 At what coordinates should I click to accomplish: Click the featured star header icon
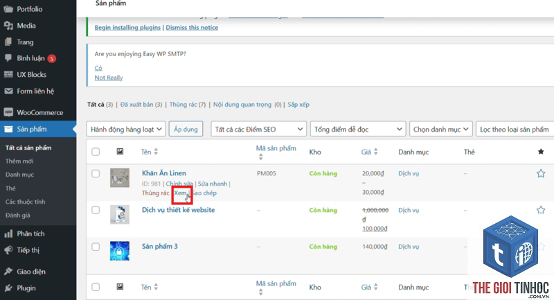(x=541, y=152)
